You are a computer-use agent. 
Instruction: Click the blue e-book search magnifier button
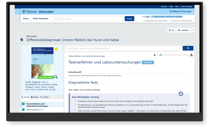tap(188, 48)
